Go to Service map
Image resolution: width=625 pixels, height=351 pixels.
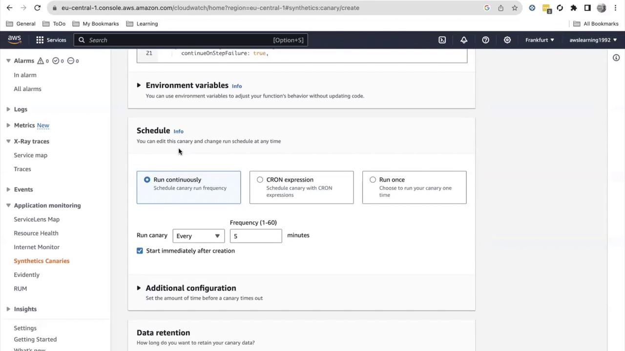tap(30, 155)
